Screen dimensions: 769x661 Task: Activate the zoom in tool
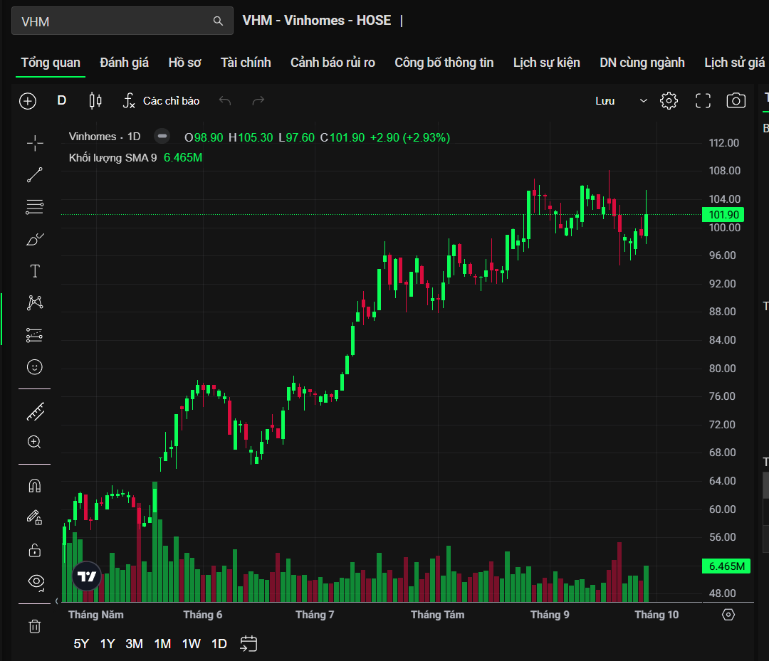[34, 442]
